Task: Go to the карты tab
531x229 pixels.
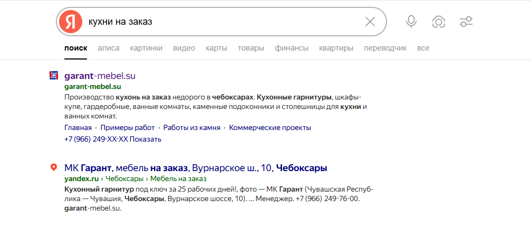Action: coord(216,48)
